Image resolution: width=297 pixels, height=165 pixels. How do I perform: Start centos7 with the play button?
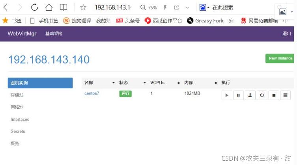[227, 95]
